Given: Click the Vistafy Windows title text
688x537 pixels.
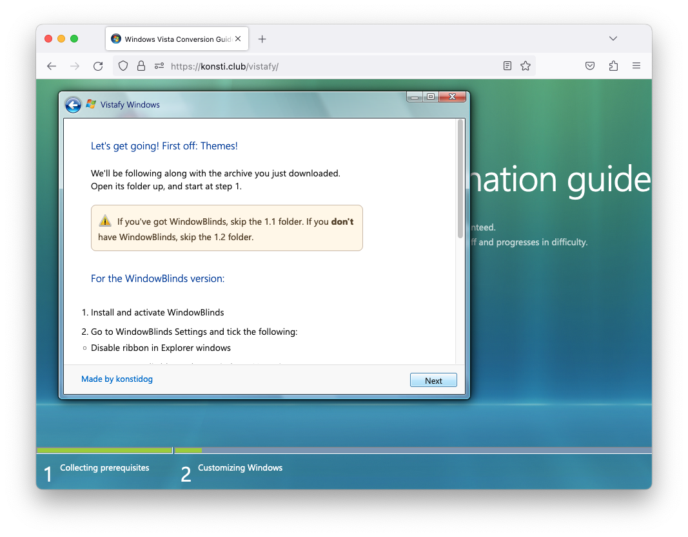Looking at the screenshot, I should (x=130, y=105).
